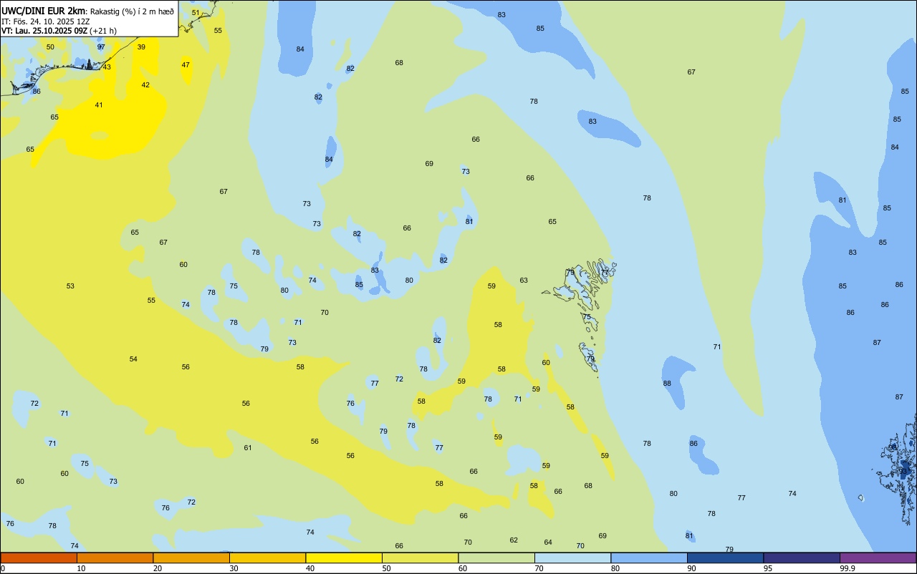Click the map value 64 near the bottom edge
The height and width of the screenshot is (574, 917).
click(548, 543)
